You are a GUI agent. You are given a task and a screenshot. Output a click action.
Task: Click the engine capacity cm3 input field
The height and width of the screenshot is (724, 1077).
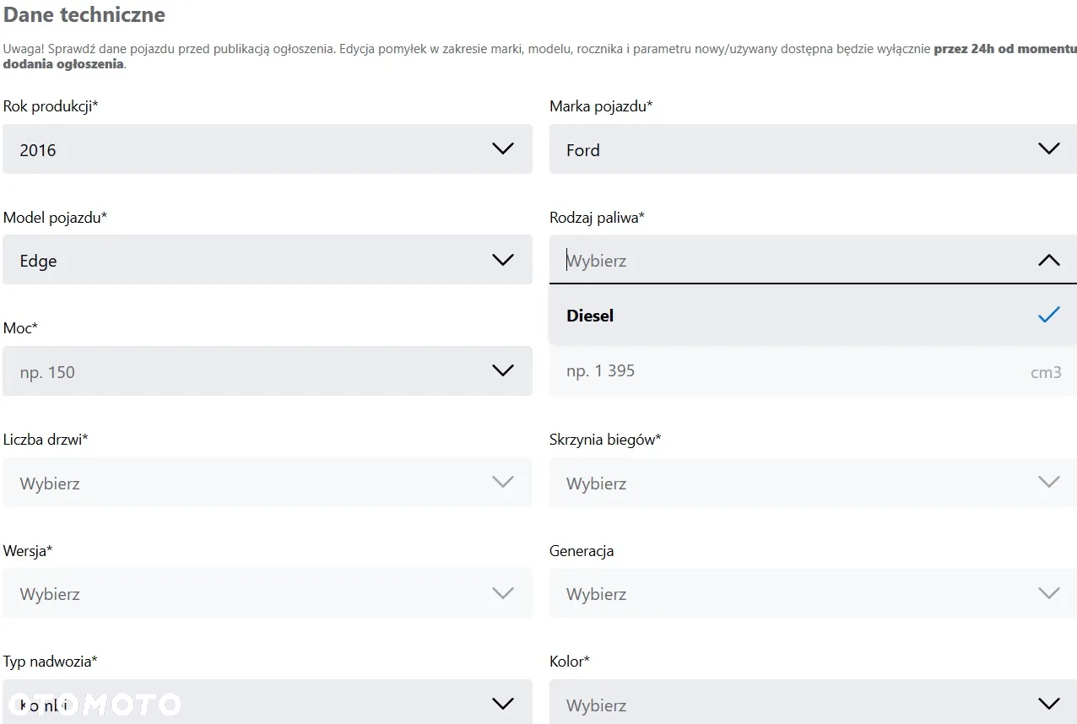point(813,371)
